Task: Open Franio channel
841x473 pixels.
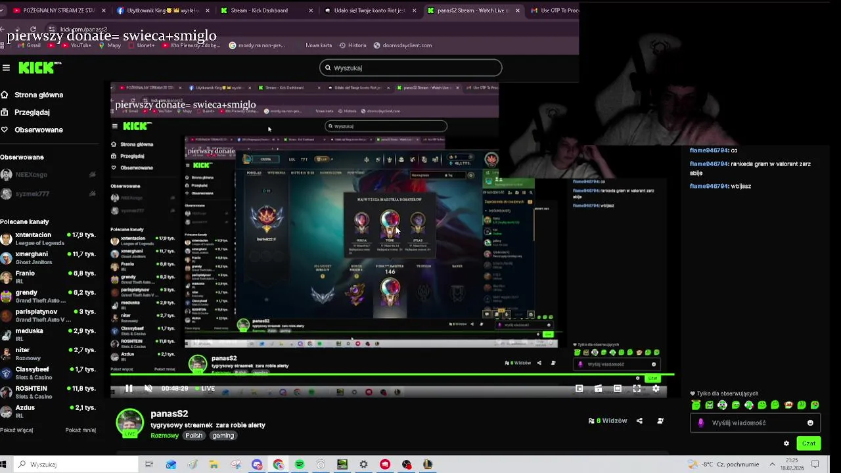Action: pyautogui.click(x=49, y=277)
